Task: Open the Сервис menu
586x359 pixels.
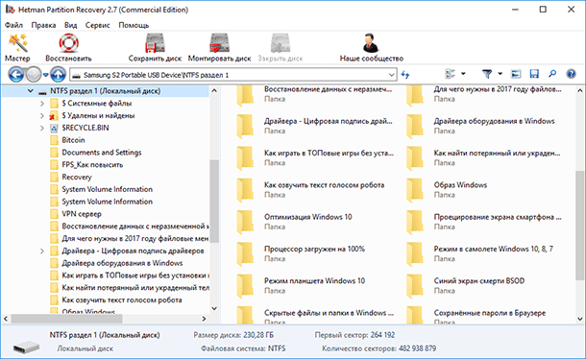Action: pyautogui.click(x=98, y=25)
